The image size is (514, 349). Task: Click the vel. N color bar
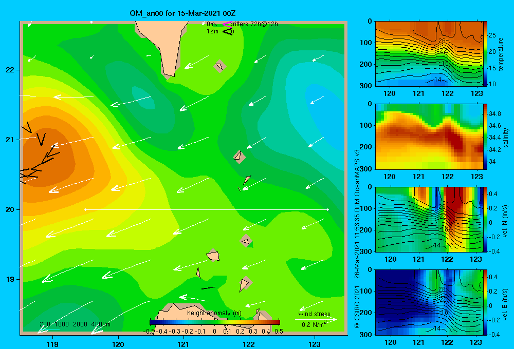tap(485, 219)
